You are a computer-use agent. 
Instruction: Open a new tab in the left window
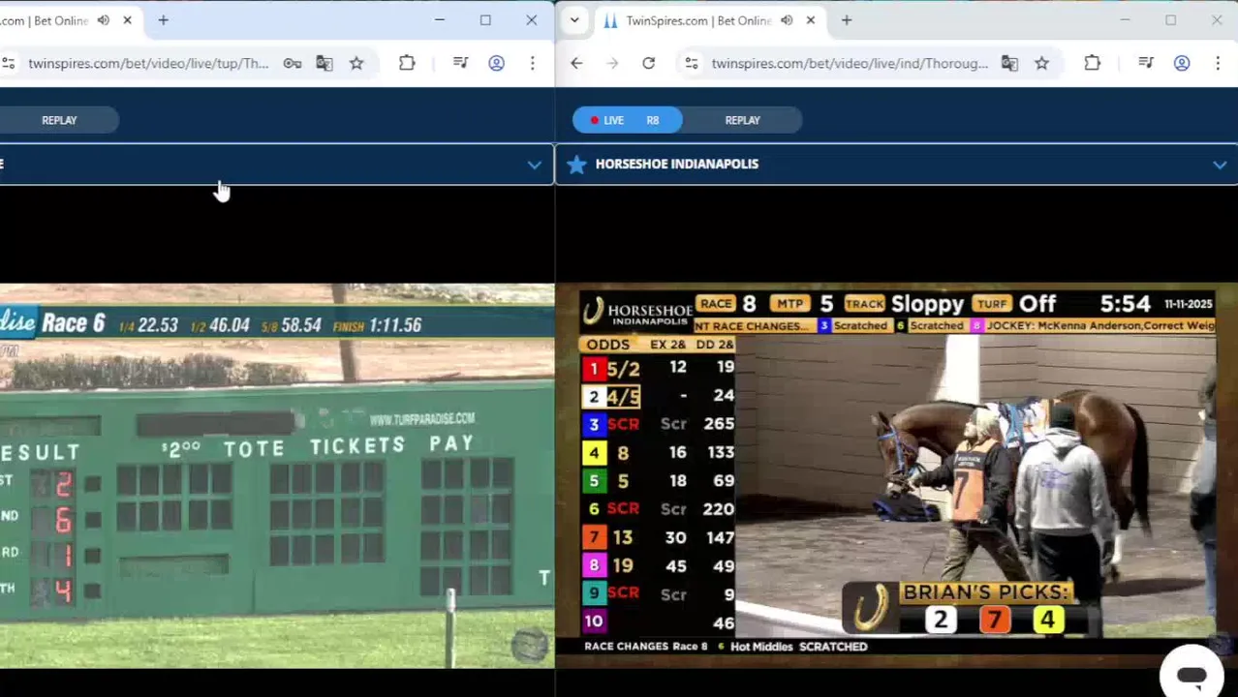[163, 20]
